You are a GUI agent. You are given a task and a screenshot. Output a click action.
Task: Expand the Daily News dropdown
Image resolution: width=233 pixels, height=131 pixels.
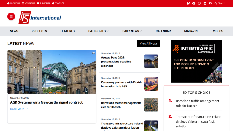coord(132,31)
